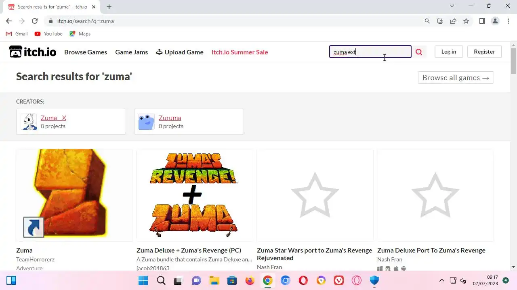517x290 pixels.
Task: Open the clock and date in system tray
Action: 486,280
